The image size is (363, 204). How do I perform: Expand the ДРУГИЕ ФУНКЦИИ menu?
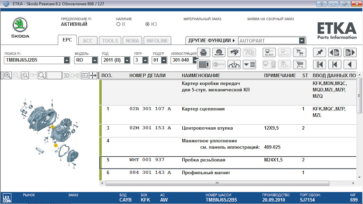211,40
